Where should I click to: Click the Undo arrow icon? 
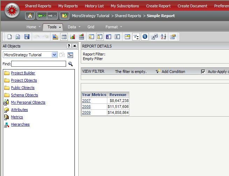pos(36,37)
